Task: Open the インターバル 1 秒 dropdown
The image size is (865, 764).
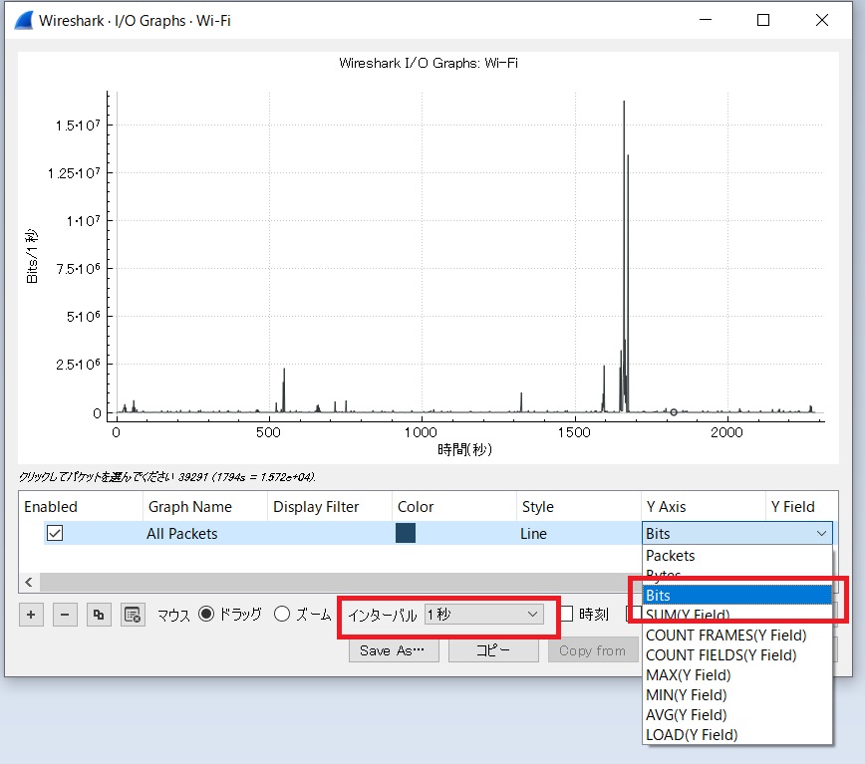Action: pyautogui.click(x=483, y=614)
